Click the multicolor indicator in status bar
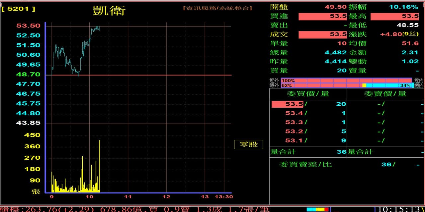425x212 pixels. coord(317,209)
